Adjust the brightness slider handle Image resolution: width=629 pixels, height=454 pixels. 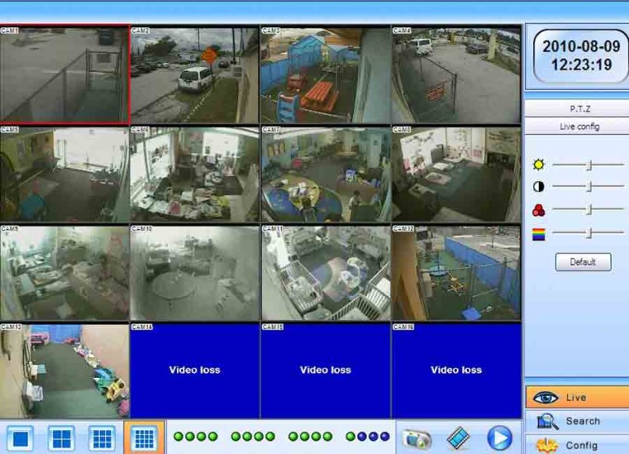[x=590, y=165]
